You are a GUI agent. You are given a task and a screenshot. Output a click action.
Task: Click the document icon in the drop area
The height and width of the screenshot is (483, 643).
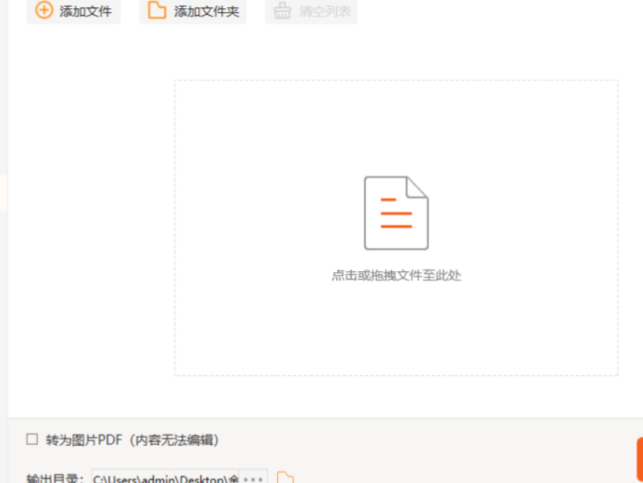(396, 213)
